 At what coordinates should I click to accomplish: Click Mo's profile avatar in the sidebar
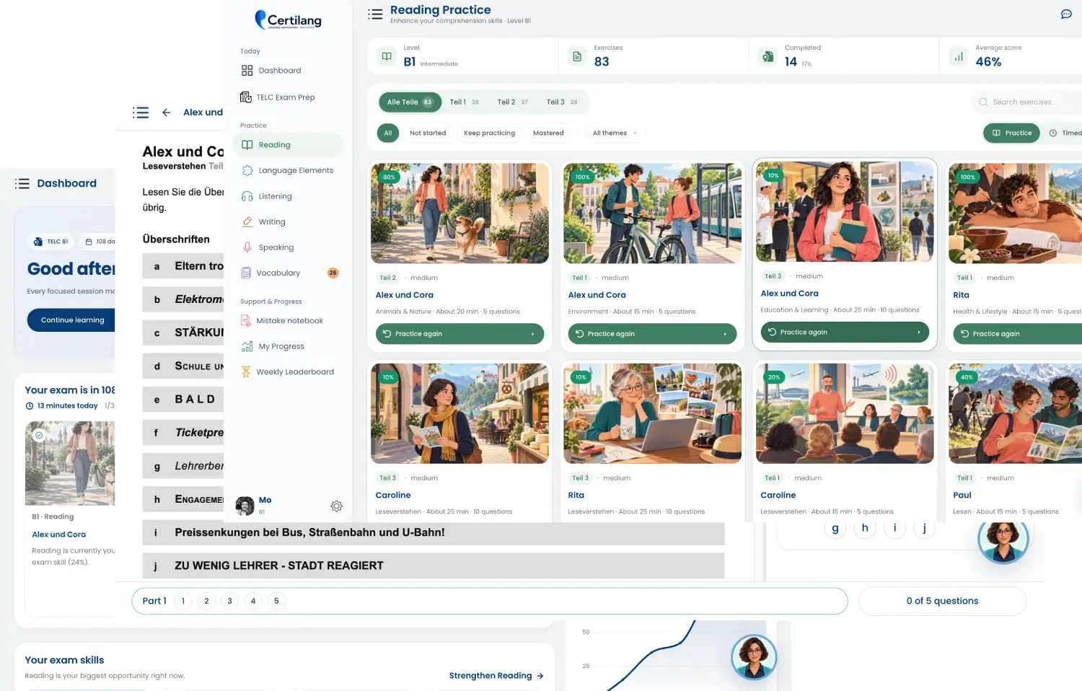245,506
